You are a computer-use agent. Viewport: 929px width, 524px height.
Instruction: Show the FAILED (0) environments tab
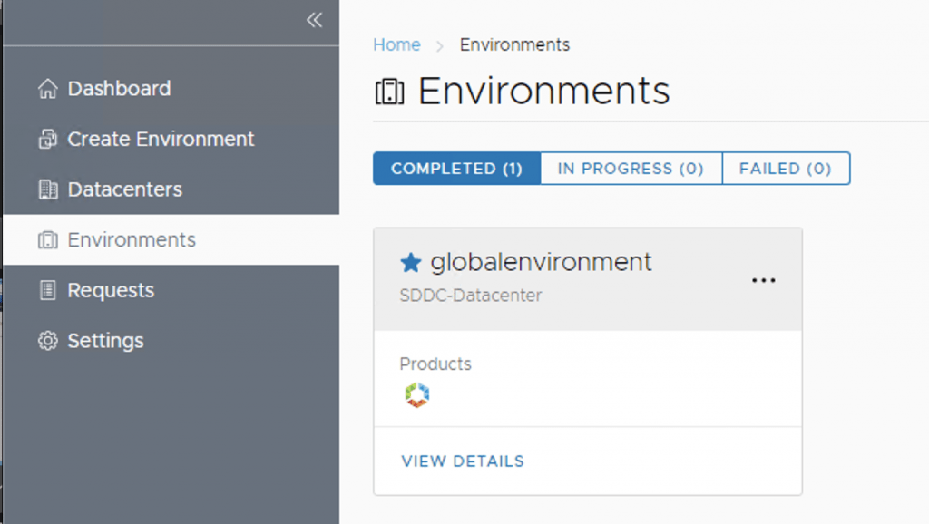(785, 169)
